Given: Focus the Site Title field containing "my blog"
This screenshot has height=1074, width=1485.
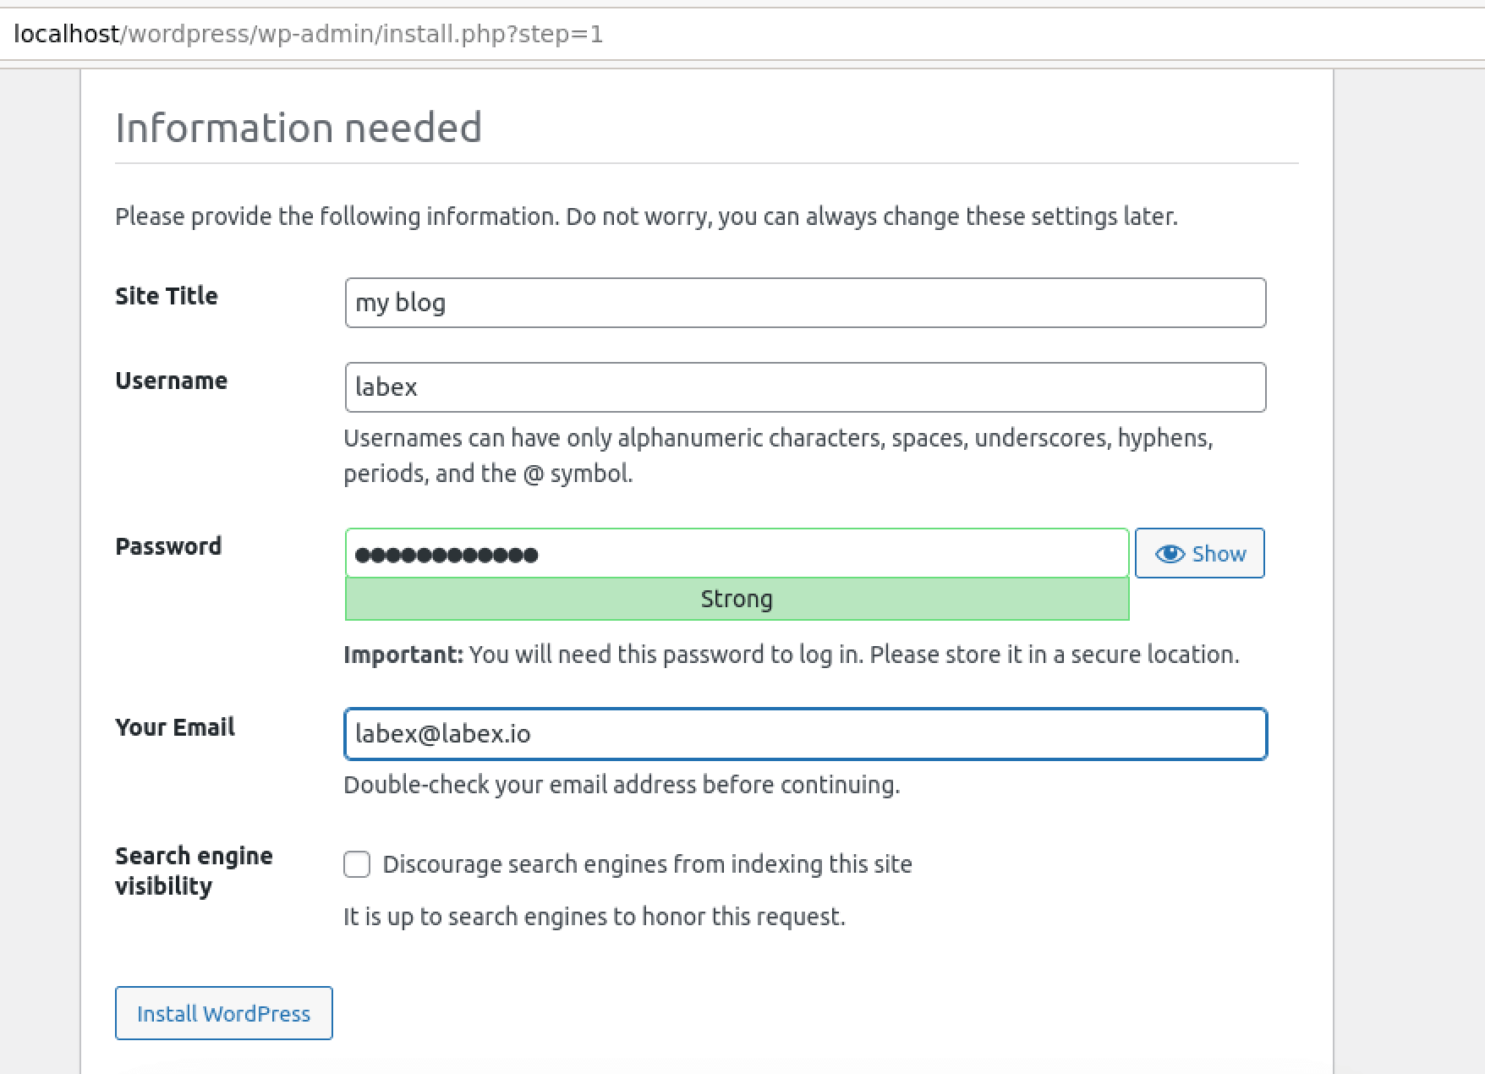Looking at the screenshot, I should click(803, 302).
